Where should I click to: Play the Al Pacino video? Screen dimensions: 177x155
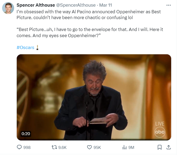[94, 97]
